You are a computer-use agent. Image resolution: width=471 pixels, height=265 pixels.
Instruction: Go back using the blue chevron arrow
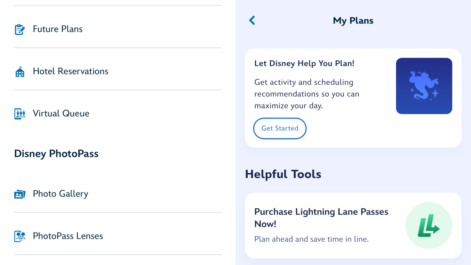[252, 21]
